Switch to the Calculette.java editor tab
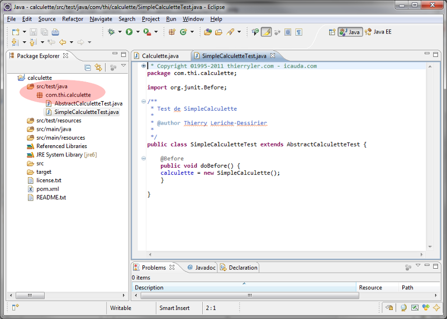The width and height of the screenshot is (447, 319). (160, 56)
